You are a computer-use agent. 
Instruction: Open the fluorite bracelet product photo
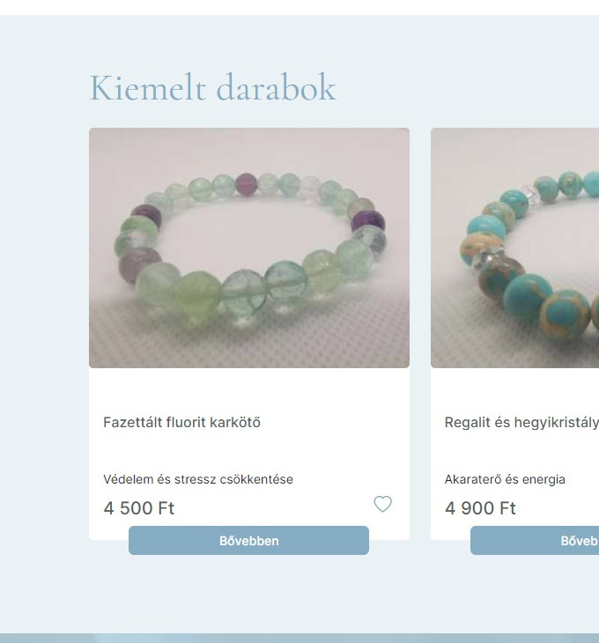(249, 248)
